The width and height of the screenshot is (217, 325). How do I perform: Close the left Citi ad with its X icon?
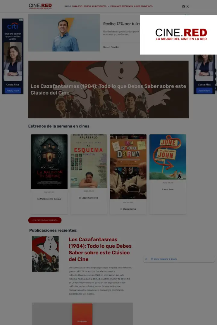click(x=22, y=20)
